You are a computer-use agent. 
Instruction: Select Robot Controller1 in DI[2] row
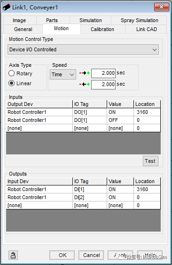(x=39, y=197)
